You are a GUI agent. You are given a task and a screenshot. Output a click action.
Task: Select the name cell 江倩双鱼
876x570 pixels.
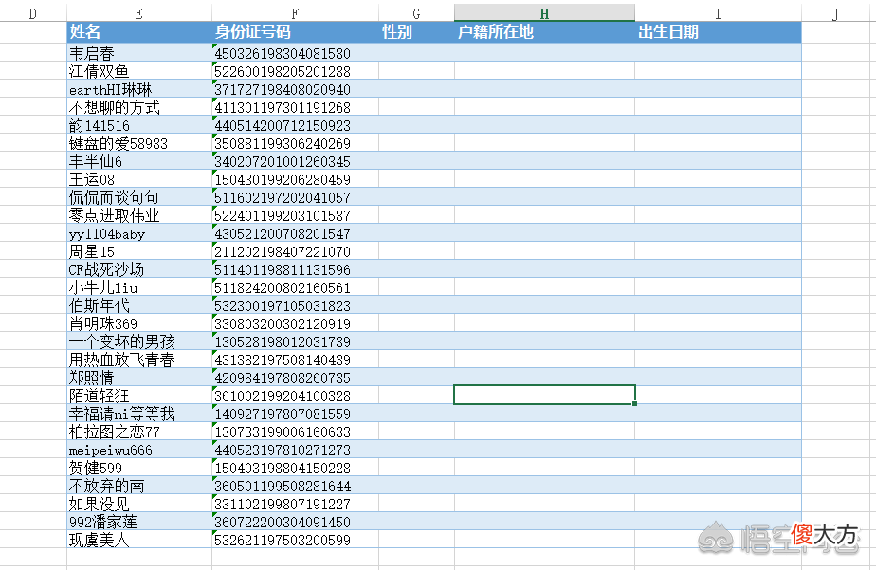pos(139,71)
